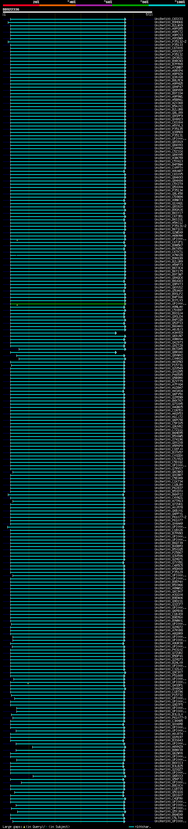The width and height of the screenshot is (188, 829).
Task: Click the orange ~40% identity legend segment
Action: click(x=58, y=5)
